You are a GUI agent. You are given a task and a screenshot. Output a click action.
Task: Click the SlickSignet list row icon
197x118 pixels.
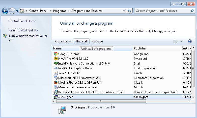[x=56, y=97]
